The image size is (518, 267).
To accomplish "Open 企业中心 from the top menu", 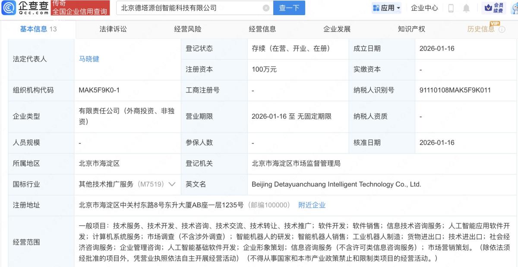I will (x=425, y=7).
